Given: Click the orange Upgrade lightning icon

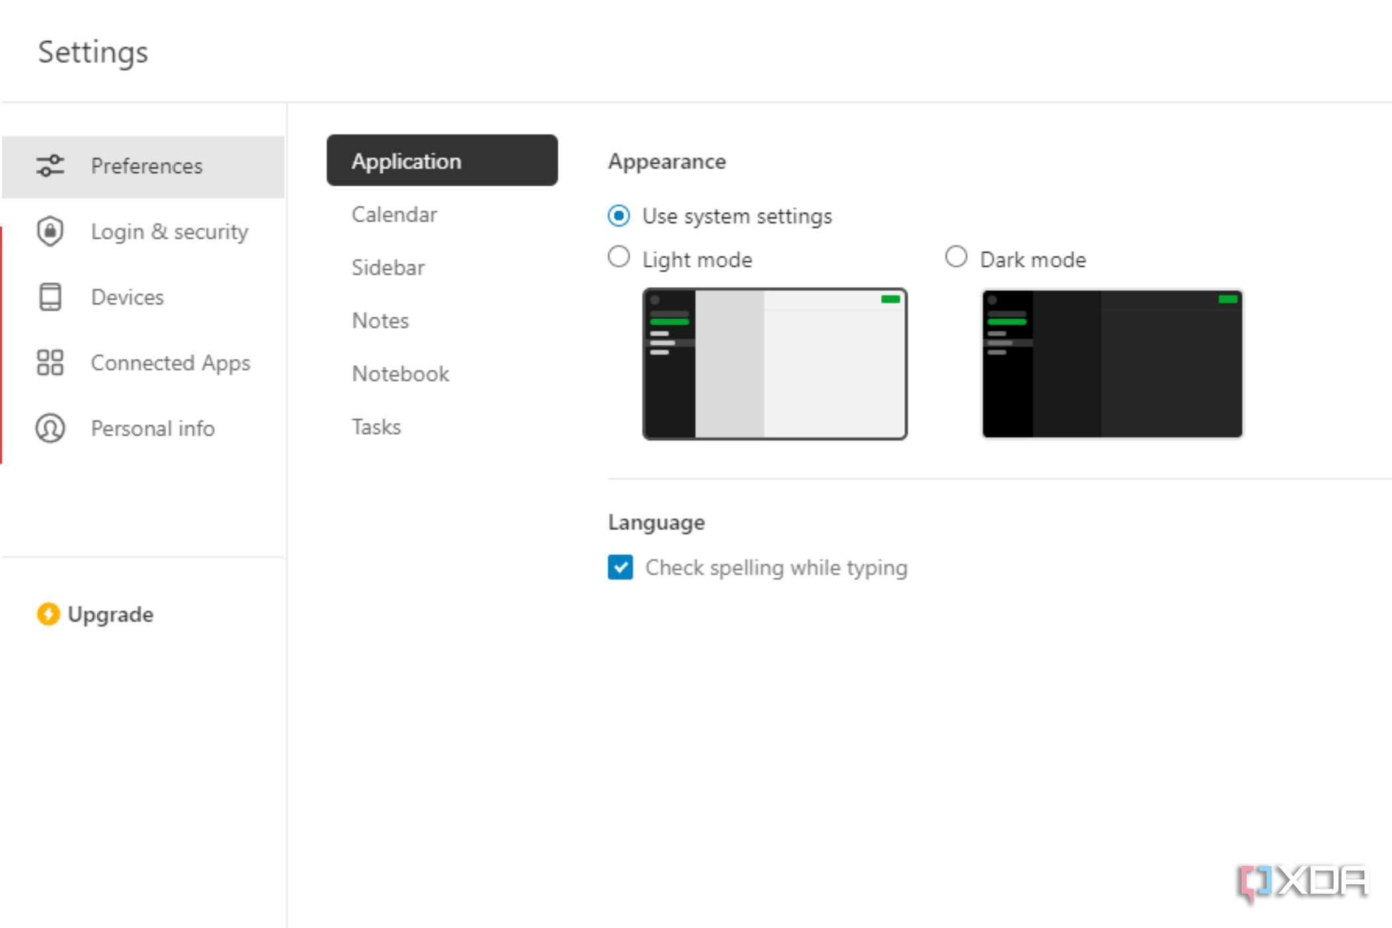Looking at the screenshot, I should point(48,614).
